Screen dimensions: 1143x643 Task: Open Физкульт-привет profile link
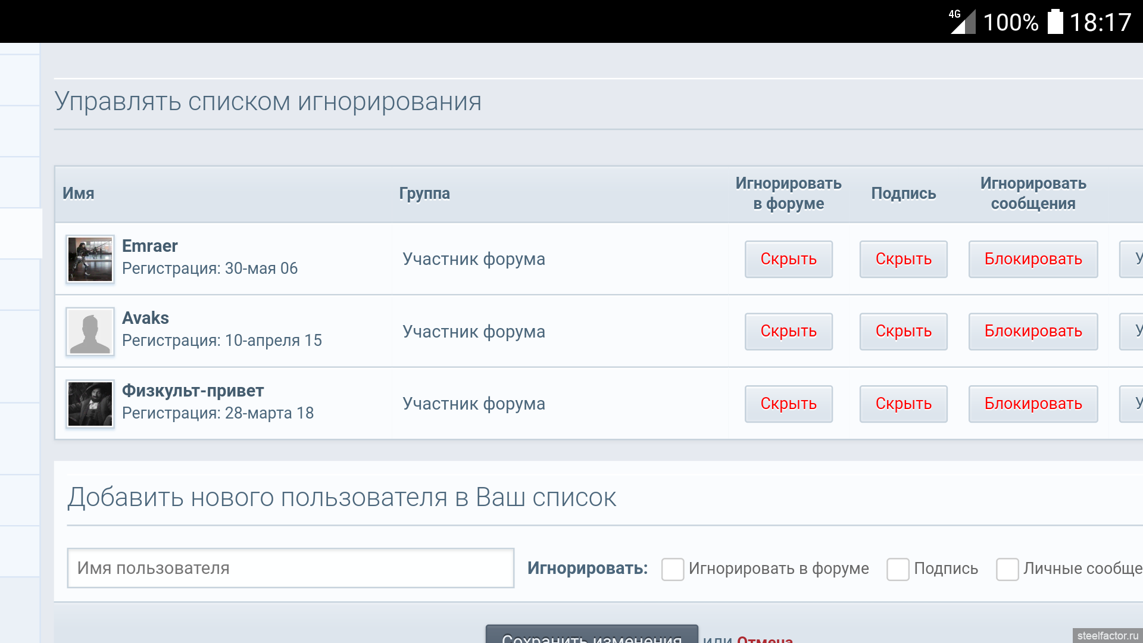pos(193,391)
